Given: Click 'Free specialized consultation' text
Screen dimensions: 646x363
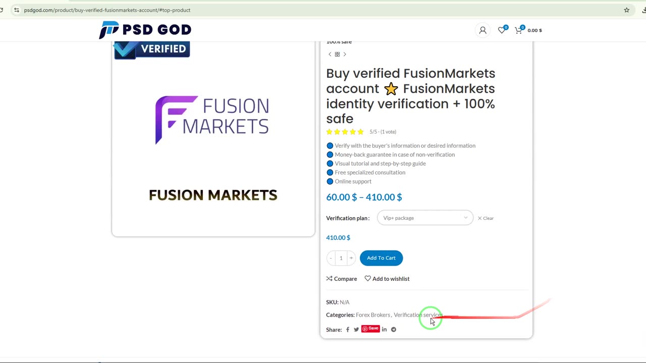Looking at the screenshot, I should pos(370,172).
